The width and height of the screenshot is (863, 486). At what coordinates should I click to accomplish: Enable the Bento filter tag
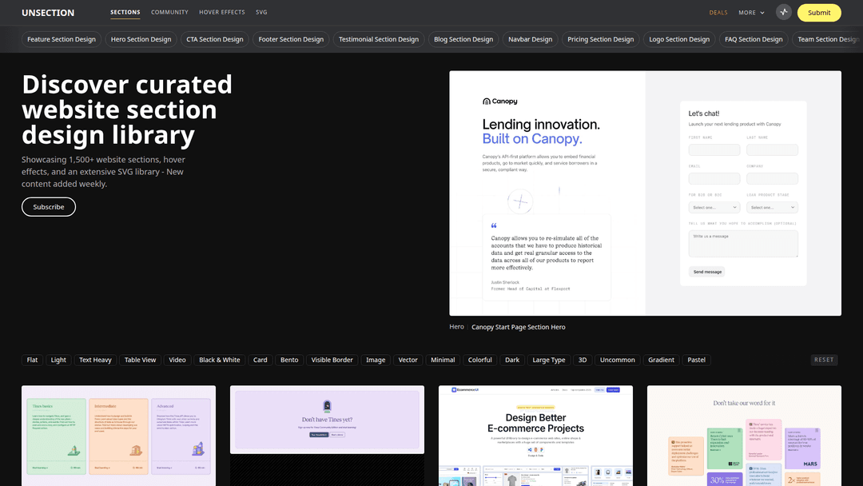tap(289, 360)
